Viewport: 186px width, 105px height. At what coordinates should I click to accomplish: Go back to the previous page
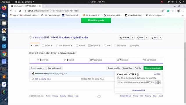pyautogui.click(x=11, y=11)
